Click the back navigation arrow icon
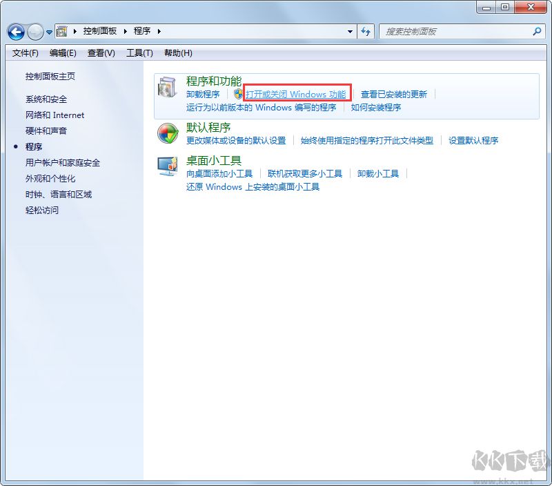The image size is (552, 486). (15, 32)
